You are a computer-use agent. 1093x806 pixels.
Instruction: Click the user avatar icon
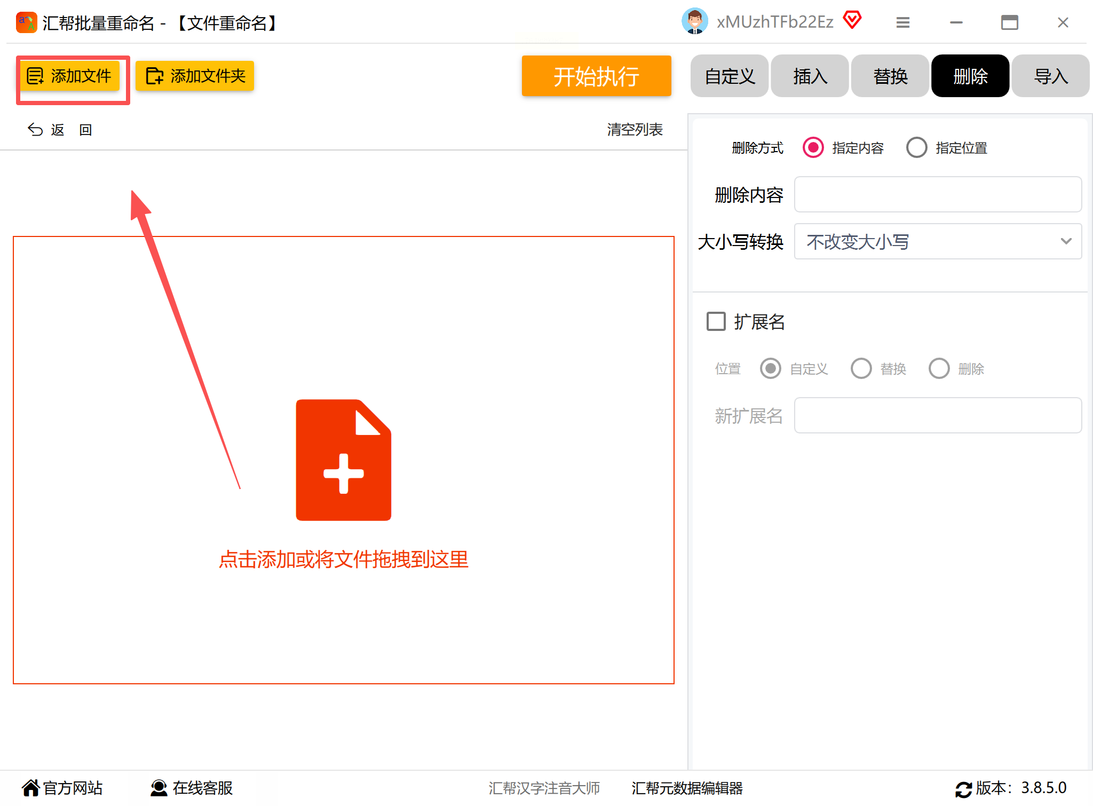coord(694,22)
